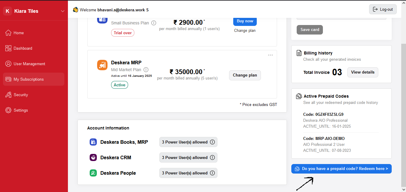This screenshot has width=406, height=192.
Task: Open the three-dot menu on Deskera MRP card
Action: (270, 55)
